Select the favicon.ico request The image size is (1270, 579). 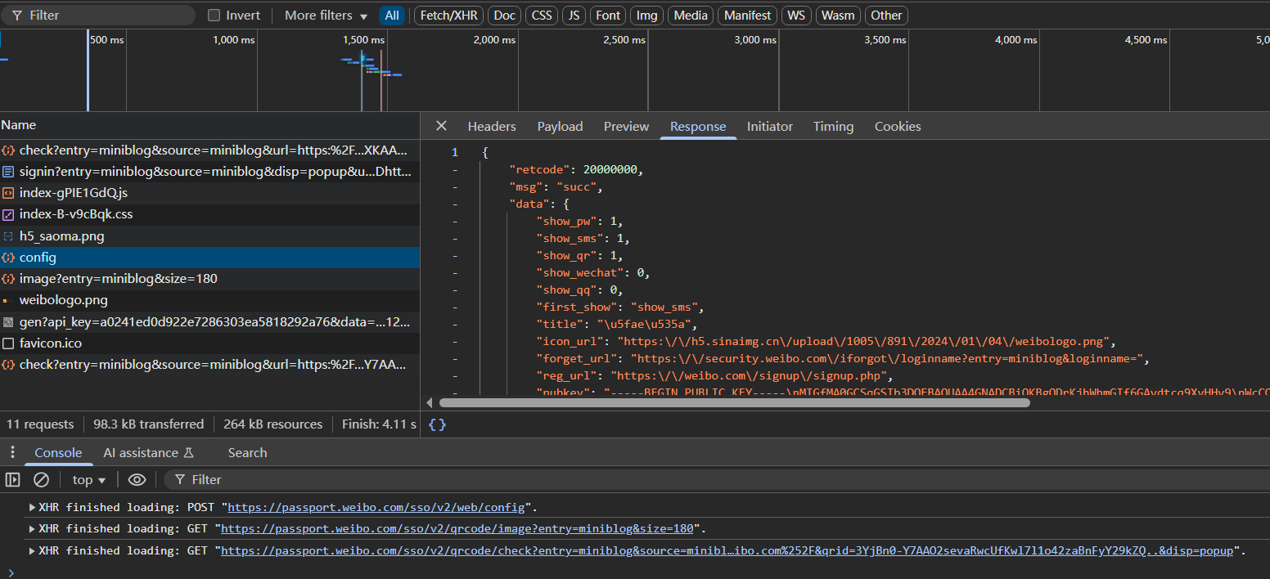pos(51,343)
